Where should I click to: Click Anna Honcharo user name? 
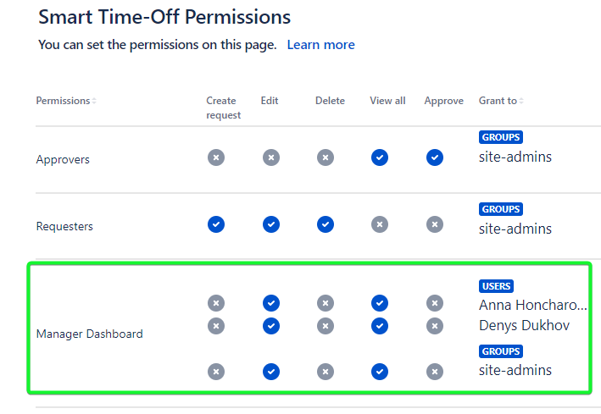532,305
